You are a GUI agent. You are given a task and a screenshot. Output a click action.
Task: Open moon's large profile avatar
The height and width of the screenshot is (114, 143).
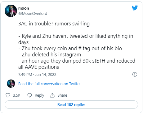11,11
